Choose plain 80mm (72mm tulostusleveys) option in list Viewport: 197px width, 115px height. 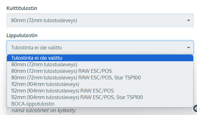[x=100, y=65]
